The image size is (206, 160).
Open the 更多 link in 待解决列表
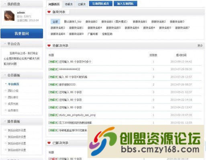200,46
